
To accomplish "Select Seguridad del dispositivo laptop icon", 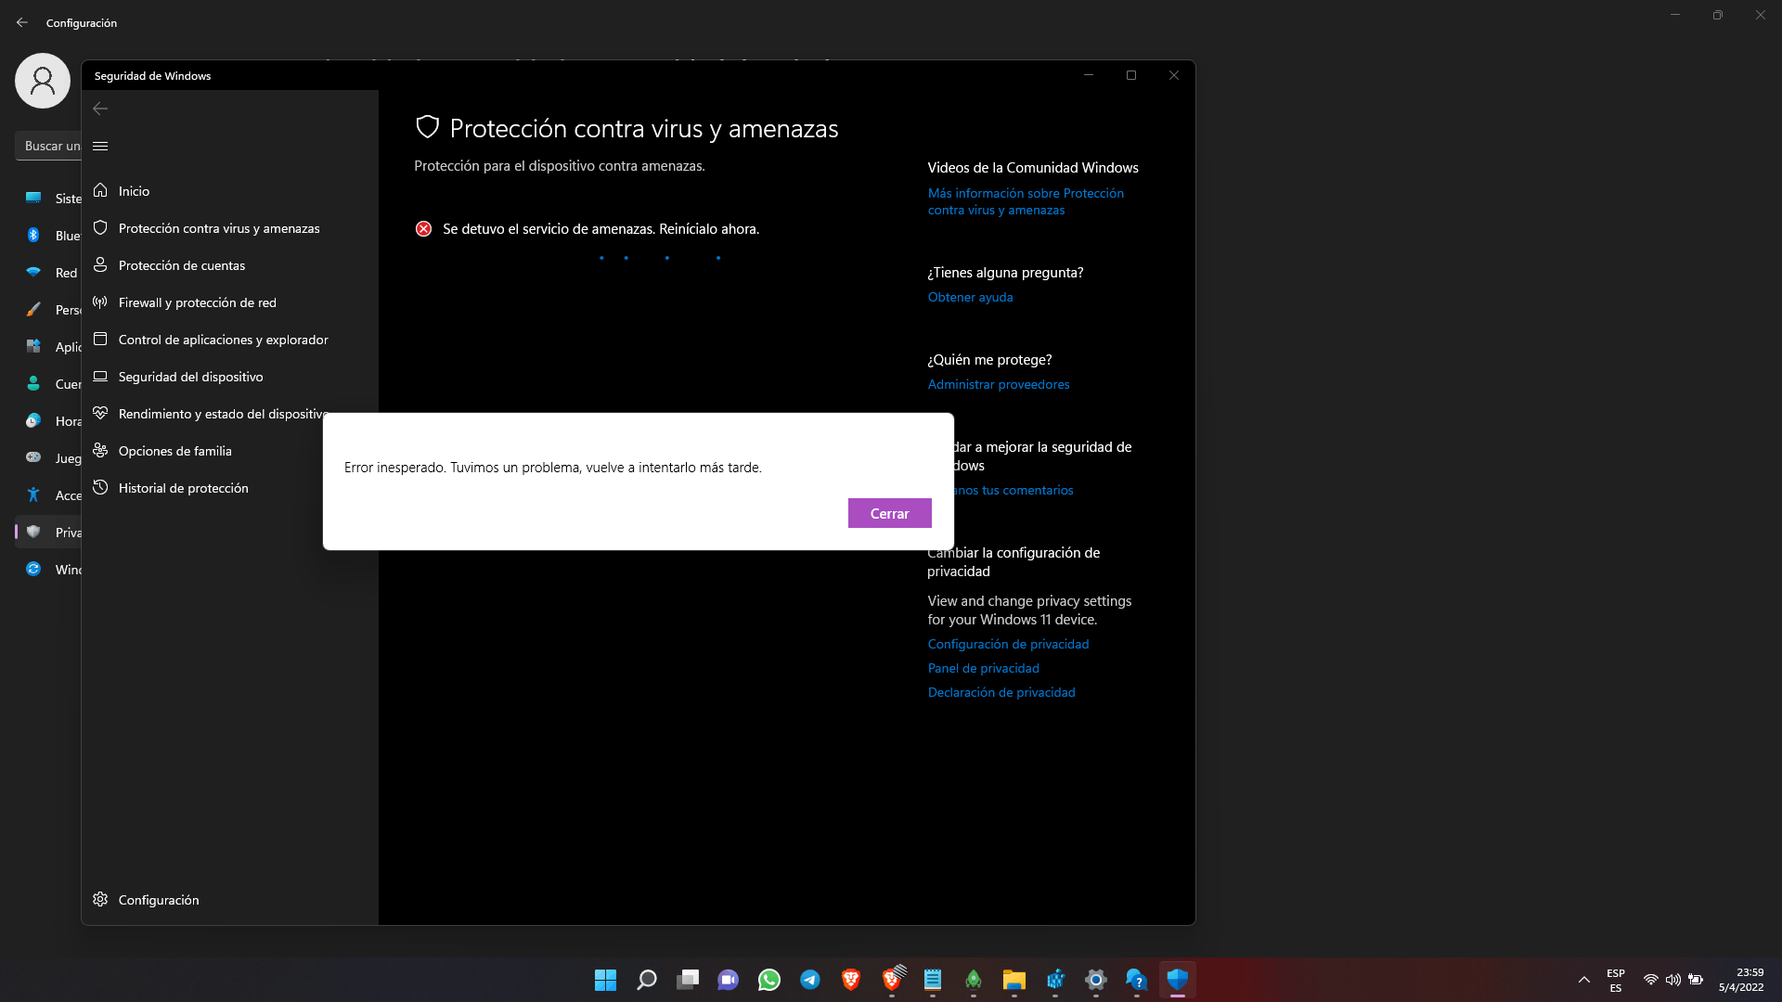I will [100, 377].
